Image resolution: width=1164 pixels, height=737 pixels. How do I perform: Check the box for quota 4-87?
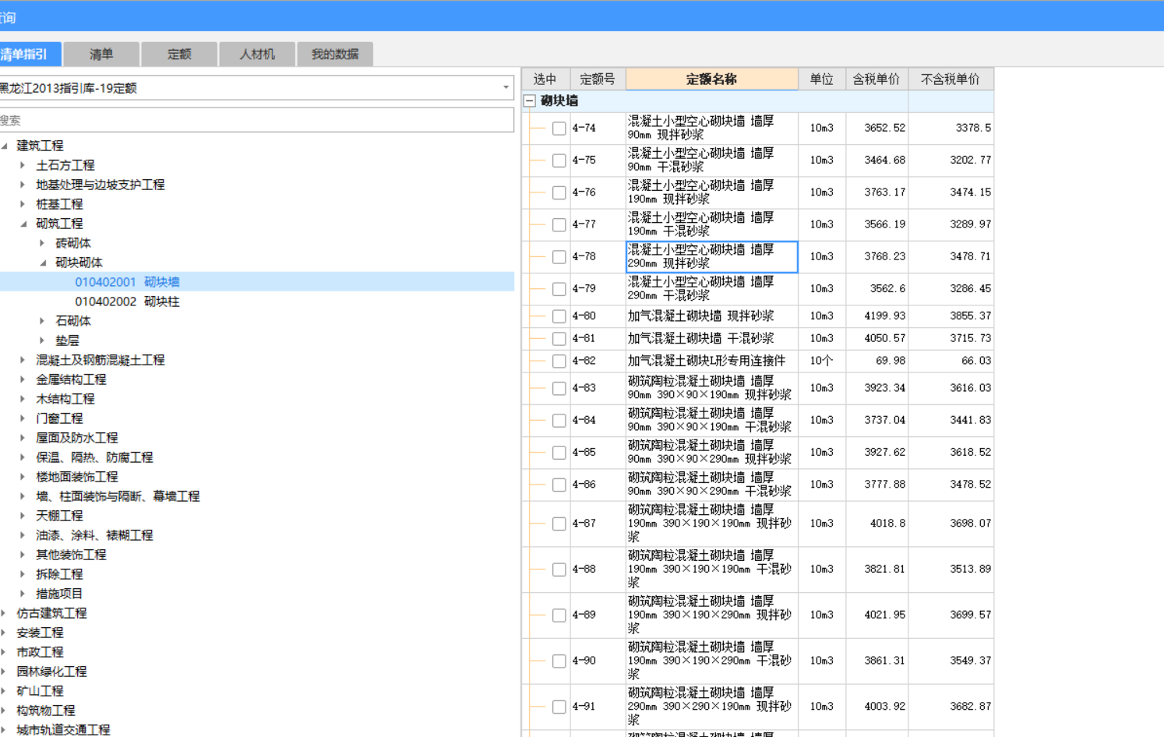(x=559, y=524)
